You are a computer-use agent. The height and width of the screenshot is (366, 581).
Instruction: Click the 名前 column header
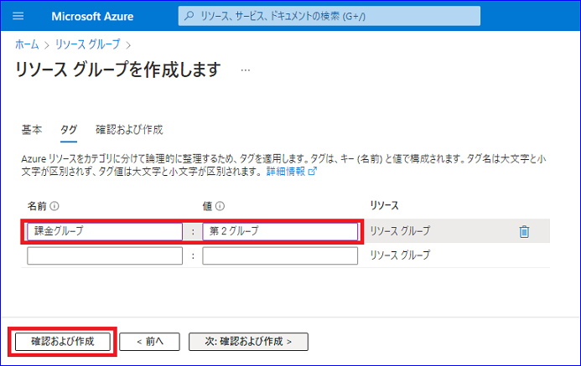(37, 206)
